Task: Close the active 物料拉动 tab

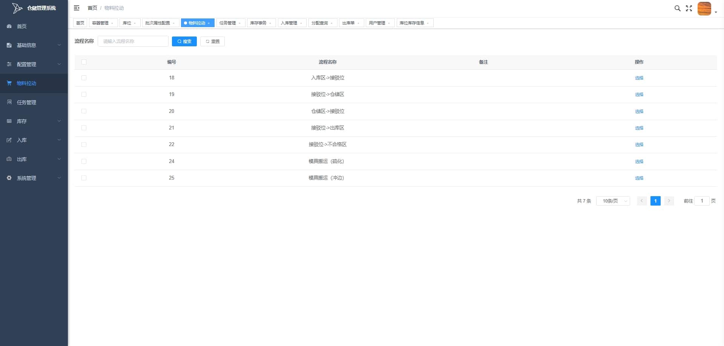Action: click(209, 23)
